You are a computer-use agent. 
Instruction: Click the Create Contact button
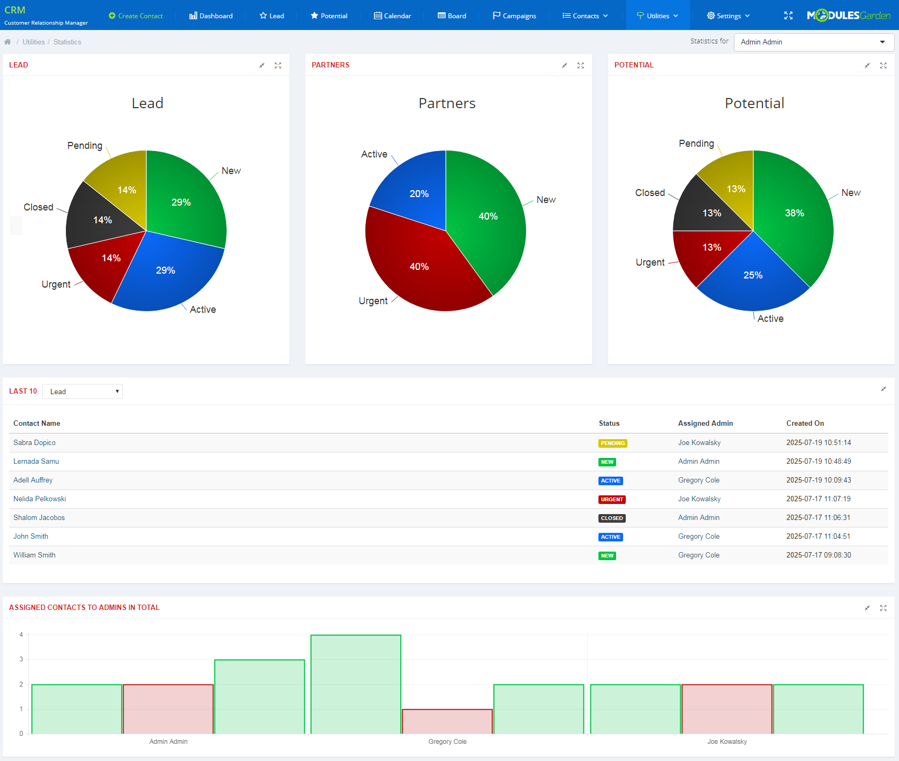[136, 16]
